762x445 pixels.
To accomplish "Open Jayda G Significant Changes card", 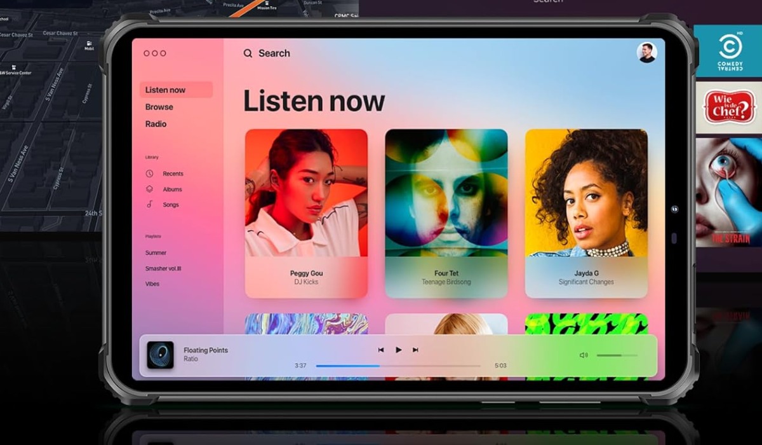I will (x=586, y=214).
